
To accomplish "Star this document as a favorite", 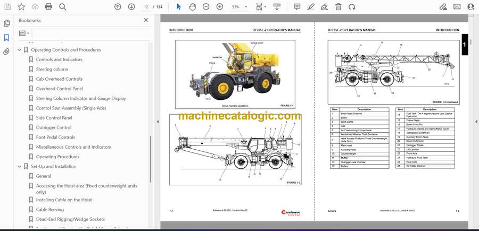I will click(x=21, y=7).
